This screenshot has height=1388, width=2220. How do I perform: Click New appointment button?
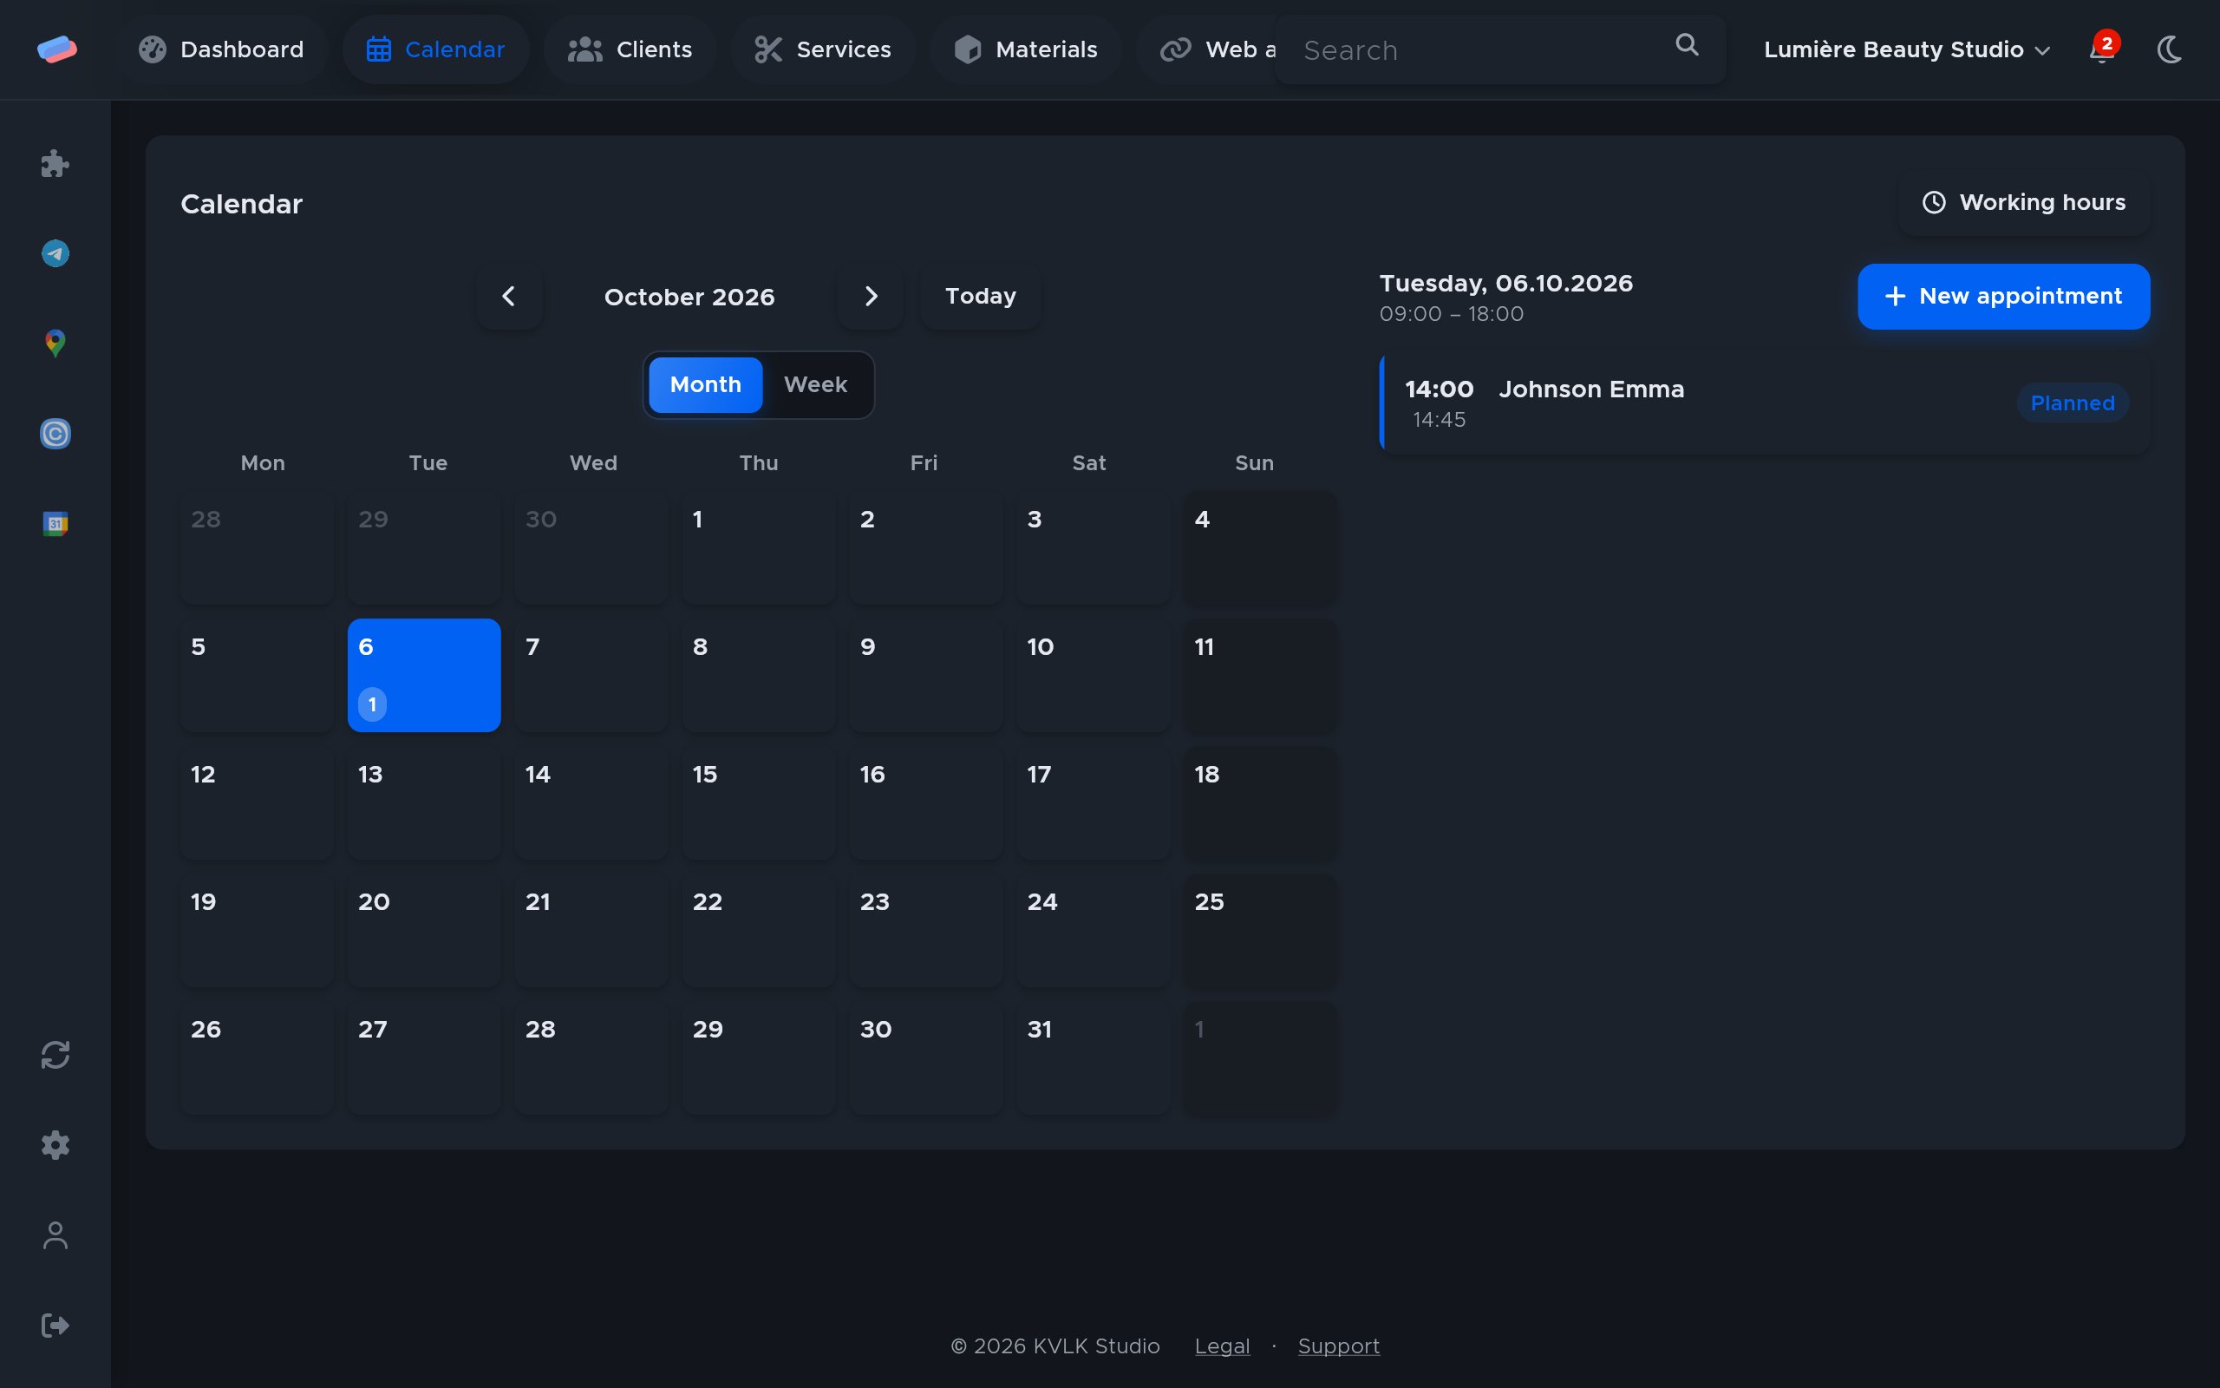tap(2003, 297)
